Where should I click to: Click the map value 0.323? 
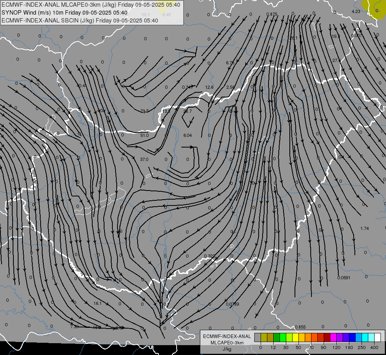(x=209, y=256)
